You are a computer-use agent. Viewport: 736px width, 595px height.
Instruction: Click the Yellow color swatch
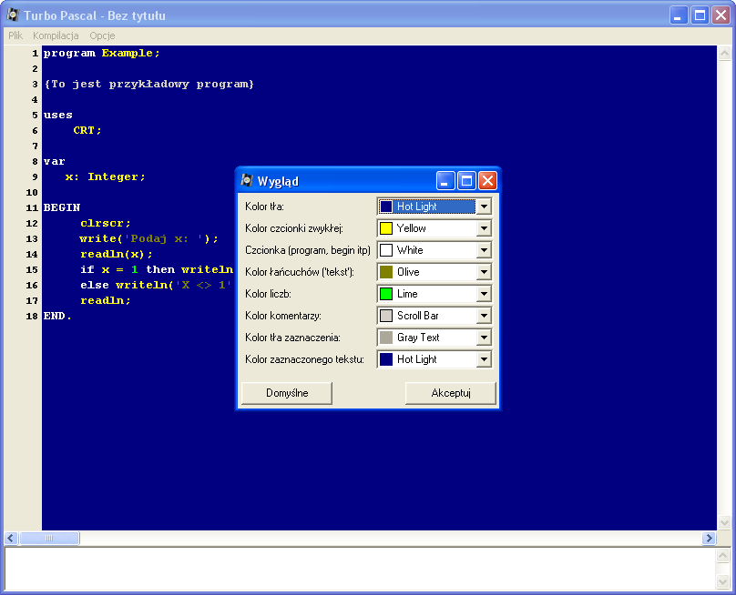click(386, 228)
